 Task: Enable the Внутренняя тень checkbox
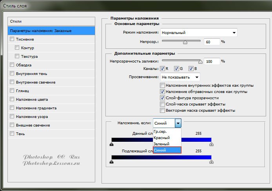tap(12, 73)
